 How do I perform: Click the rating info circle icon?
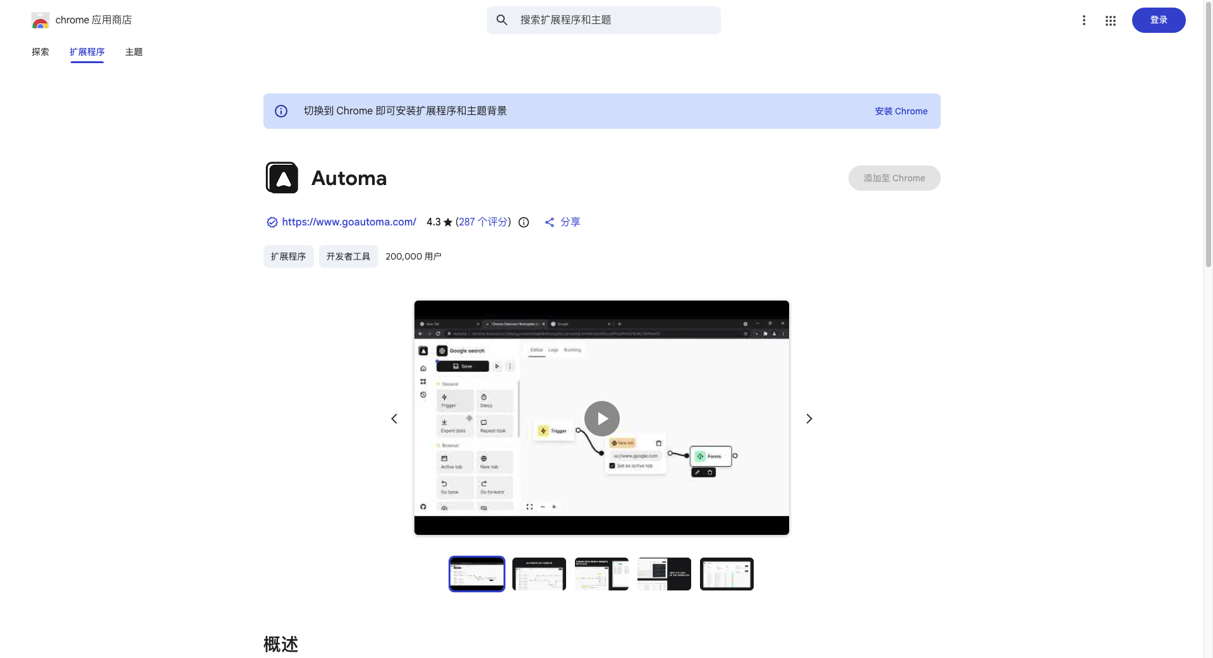(x=524, y=222)
